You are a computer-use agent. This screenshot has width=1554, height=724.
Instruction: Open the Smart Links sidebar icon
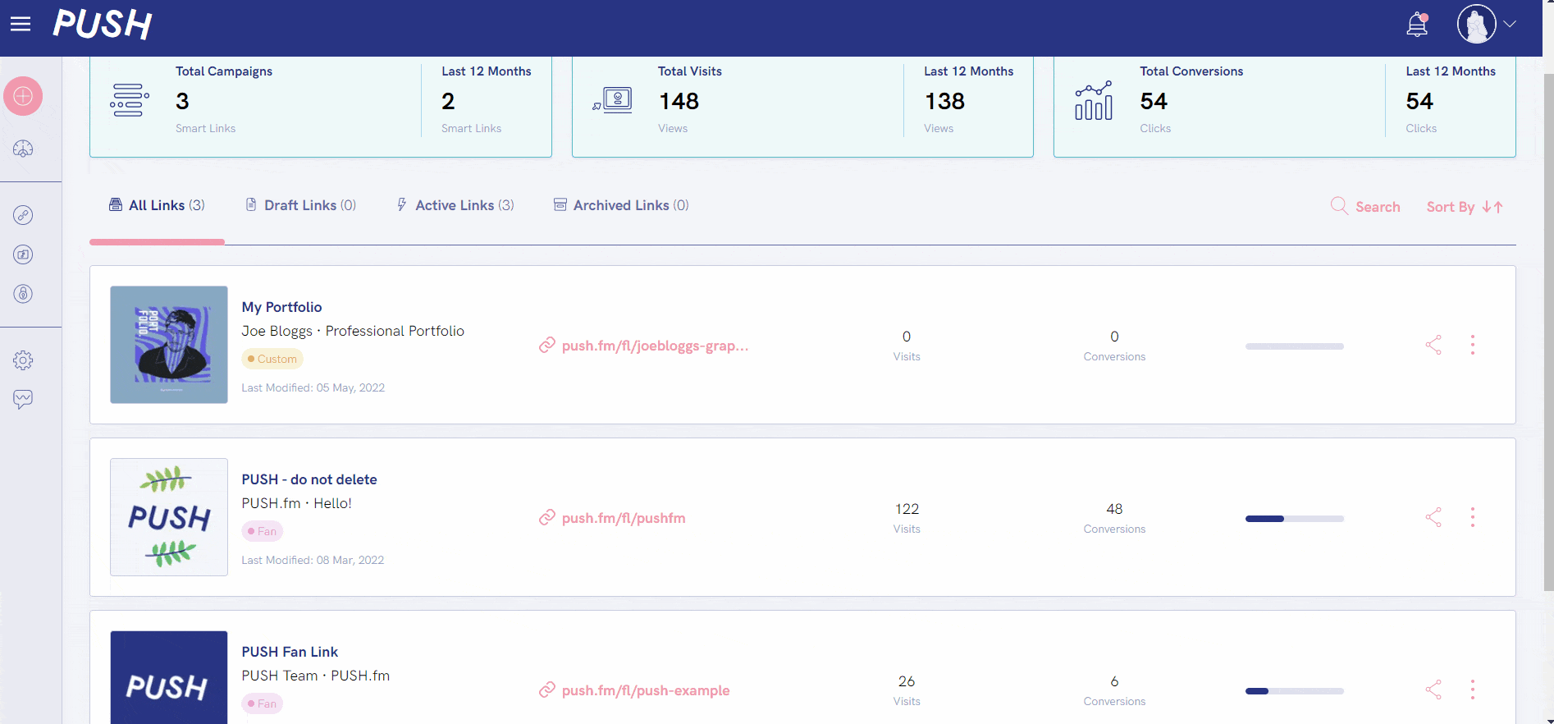[x=23, y=215]
